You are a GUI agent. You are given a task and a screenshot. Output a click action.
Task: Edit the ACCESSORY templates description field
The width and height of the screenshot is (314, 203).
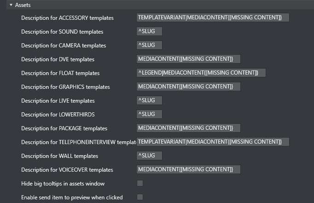coord(213,17)
